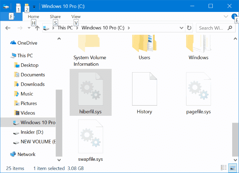Viewport: 239px width, 173px height.
Task: Expand chevron after This PC breadcrumb
Action: (x=77, y=28)
